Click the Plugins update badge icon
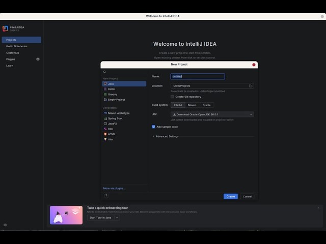Screen dimensions: 326x244 point(38,59)
